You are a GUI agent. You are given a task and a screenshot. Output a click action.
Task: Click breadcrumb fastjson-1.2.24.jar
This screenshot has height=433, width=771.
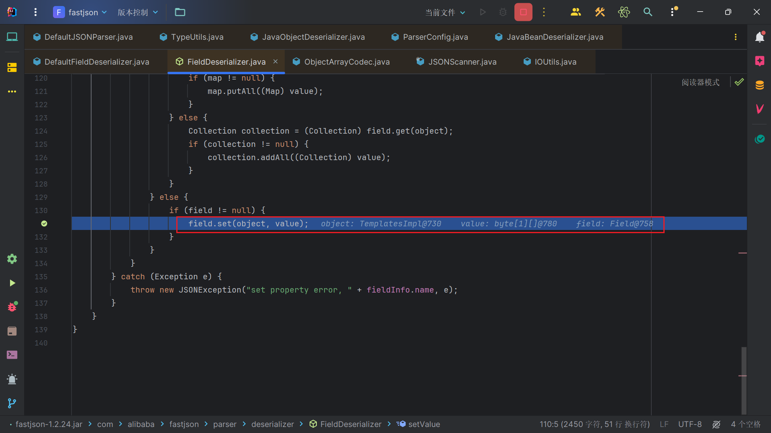[x=49, y=424]
